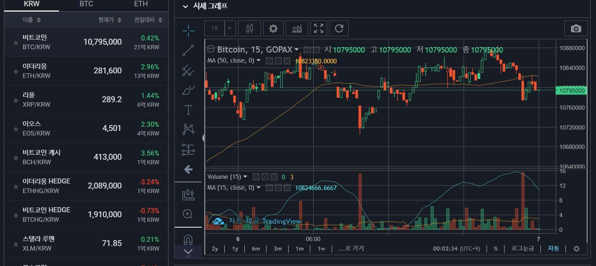This screenshot has width=596, height=266.
Task: Select the zoom in tool
Action: coord(188,214)
